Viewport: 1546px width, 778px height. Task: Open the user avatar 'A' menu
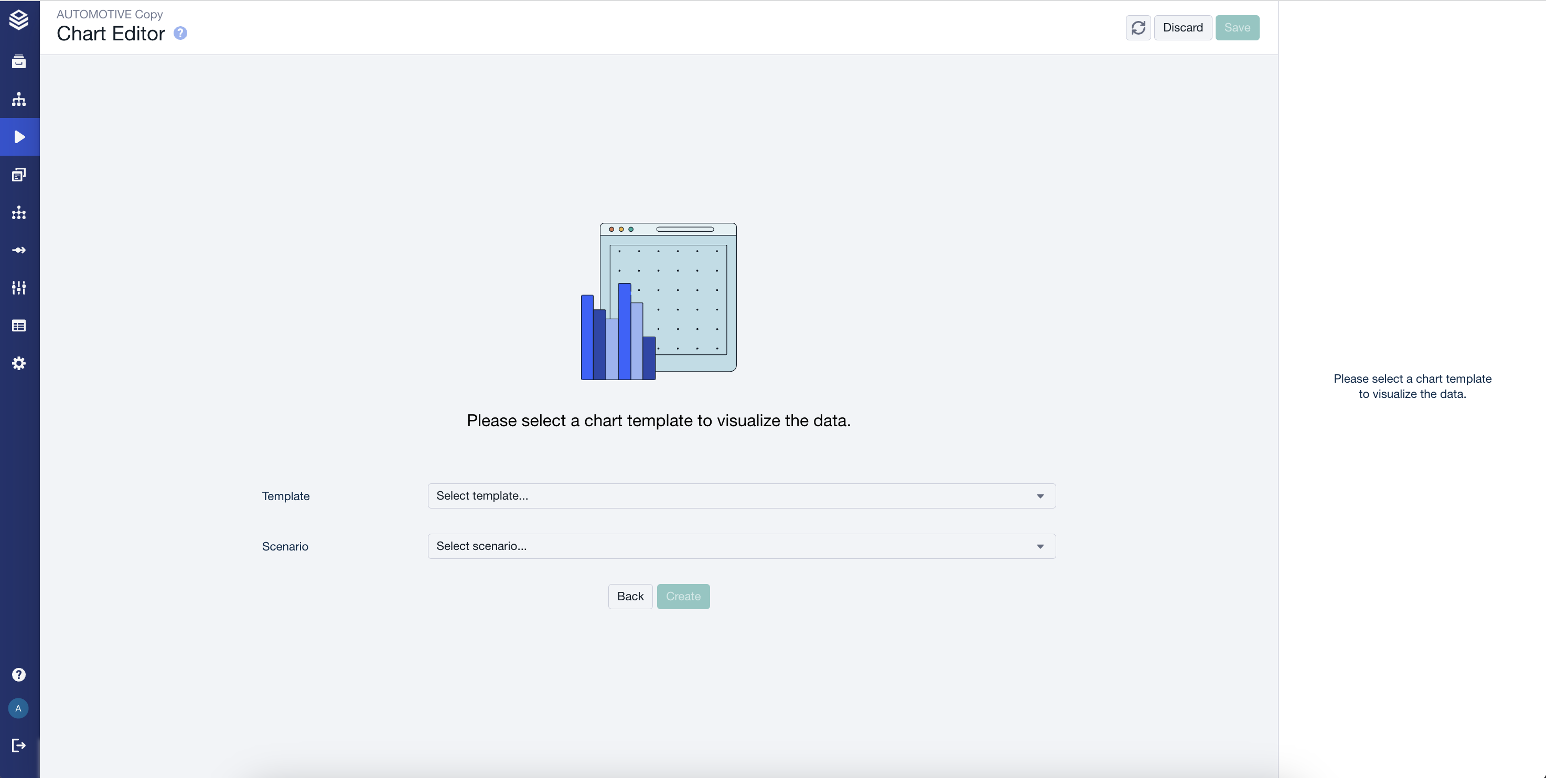click(18, 708)
